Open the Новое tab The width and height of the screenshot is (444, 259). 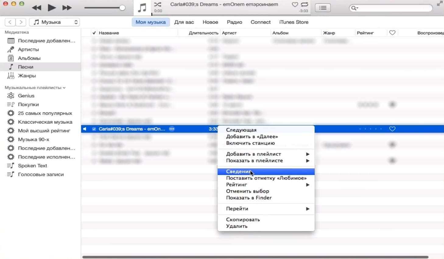(210, 22)
